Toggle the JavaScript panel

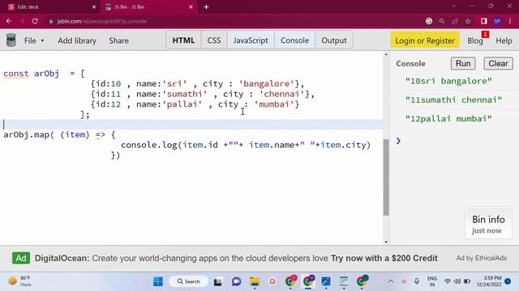[251, 40]
